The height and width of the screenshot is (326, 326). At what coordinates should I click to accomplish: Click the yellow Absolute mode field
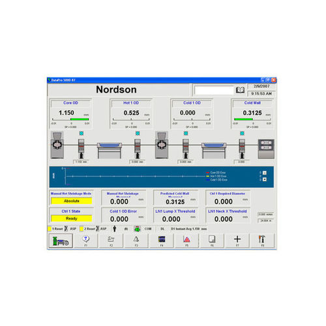(x=72, y=201)
